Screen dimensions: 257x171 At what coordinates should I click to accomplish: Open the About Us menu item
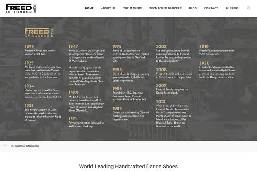(108, 8)
